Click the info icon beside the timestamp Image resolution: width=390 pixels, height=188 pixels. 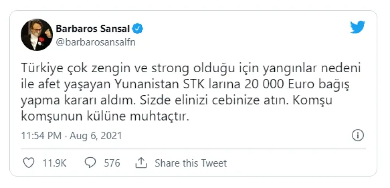coord(359,135)
